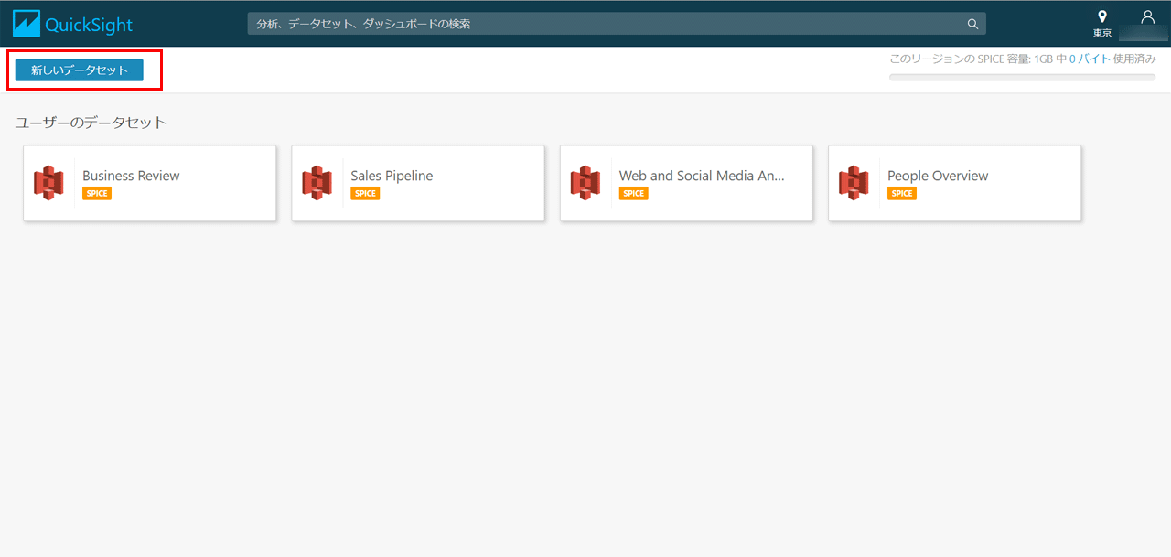The image size is (1171, 557).
Task: Open the user account profile icon
Action: click(1147, 17)
